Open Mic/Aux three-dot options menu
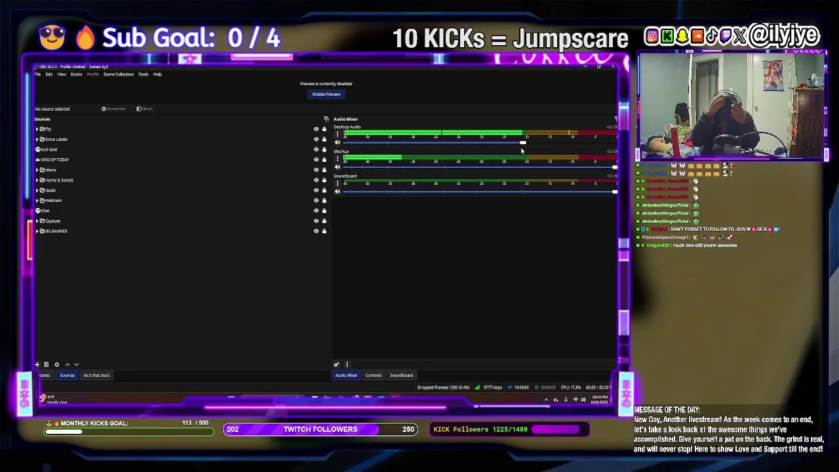This screenshot has height=472, width=839. (338, 159)
